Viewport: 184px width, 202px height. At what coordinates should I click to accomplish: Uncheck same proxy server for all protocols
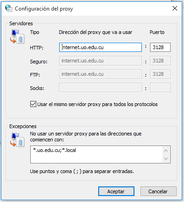33,104
